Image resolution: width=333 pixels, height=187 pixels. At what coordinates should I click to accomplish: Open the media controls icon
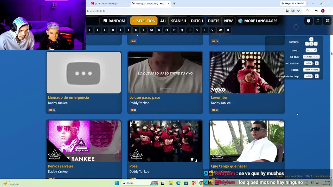click(316, 11)
